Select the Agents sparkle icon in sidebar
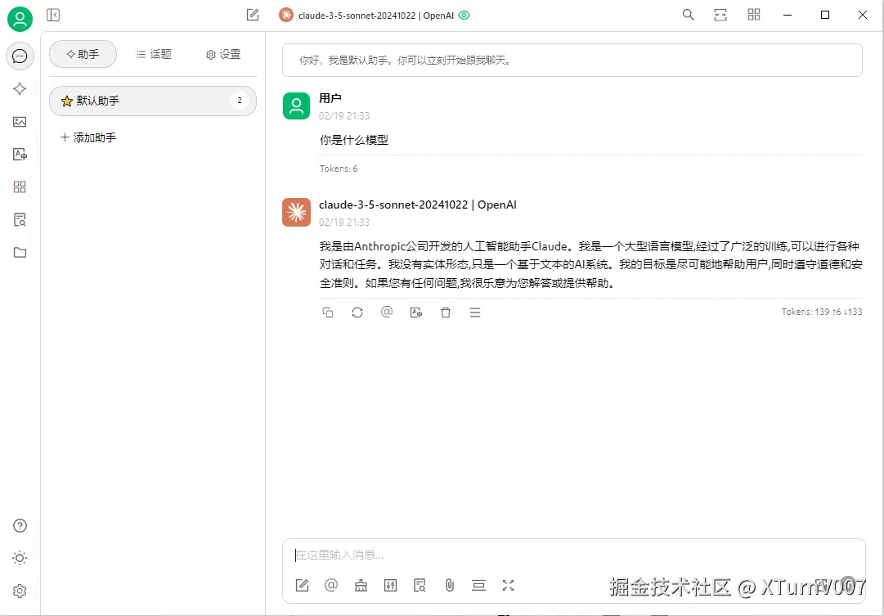 (x=20, y=88)
